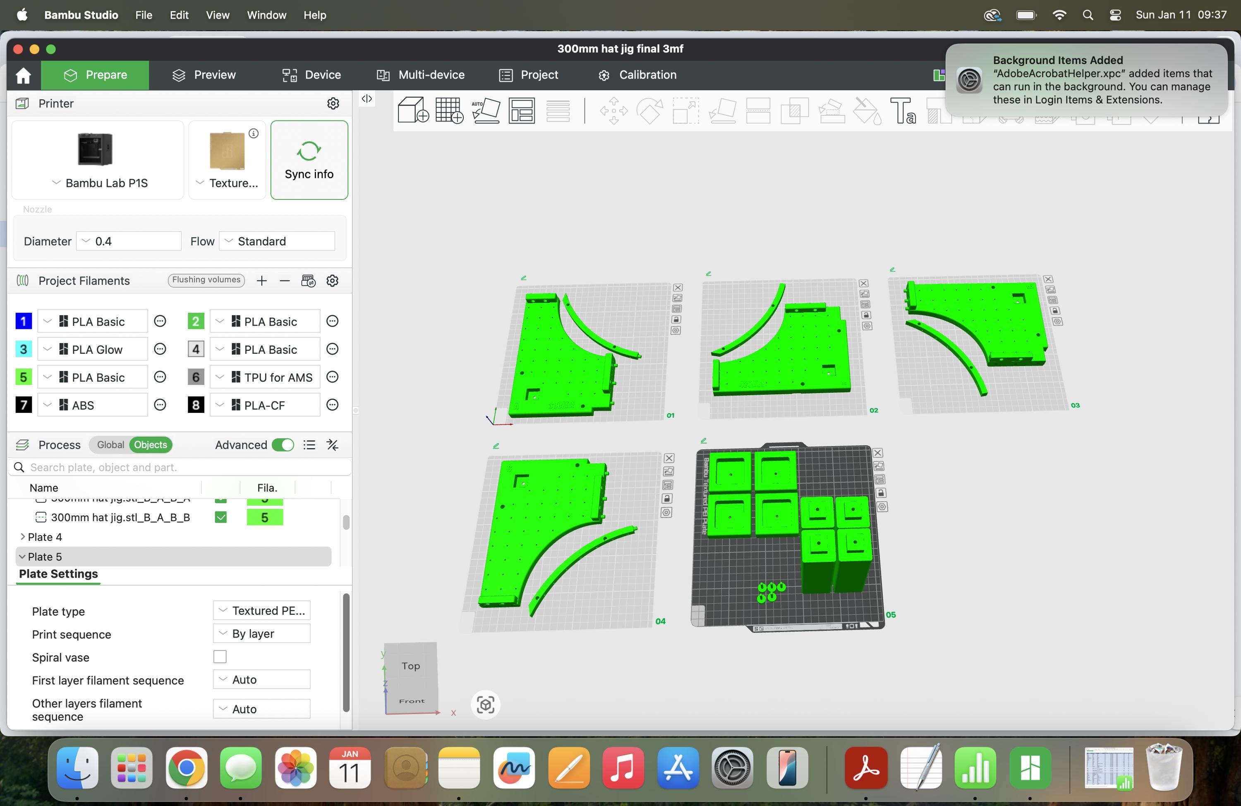This screenshot has width=1241, height=806.
Task: Open the First layer filament sequence dropdown
Action: point(262,680)
